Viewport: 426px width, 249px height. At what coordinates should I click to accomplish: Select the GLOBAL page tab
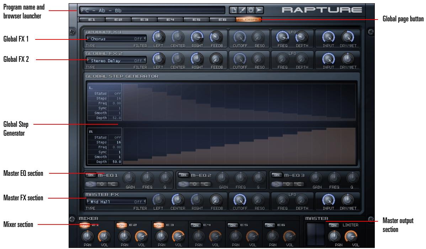coord(248,20)
